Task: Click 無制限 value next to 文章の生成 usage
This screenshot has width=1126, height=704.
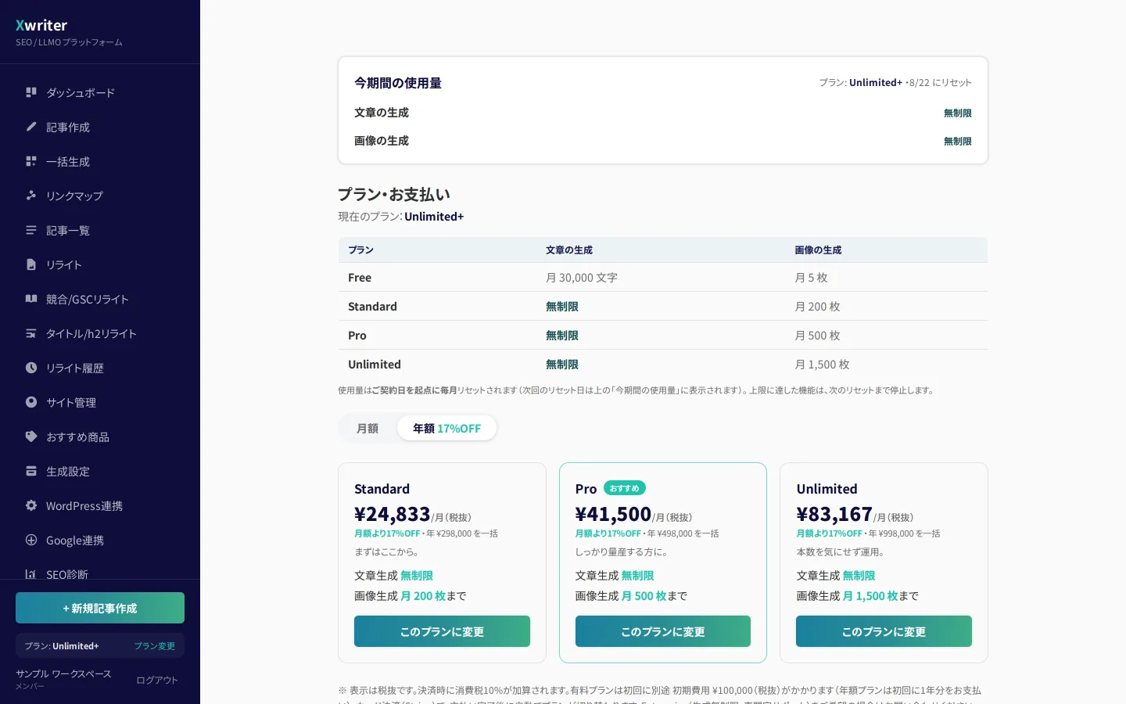Action: (x=958, y=113)
